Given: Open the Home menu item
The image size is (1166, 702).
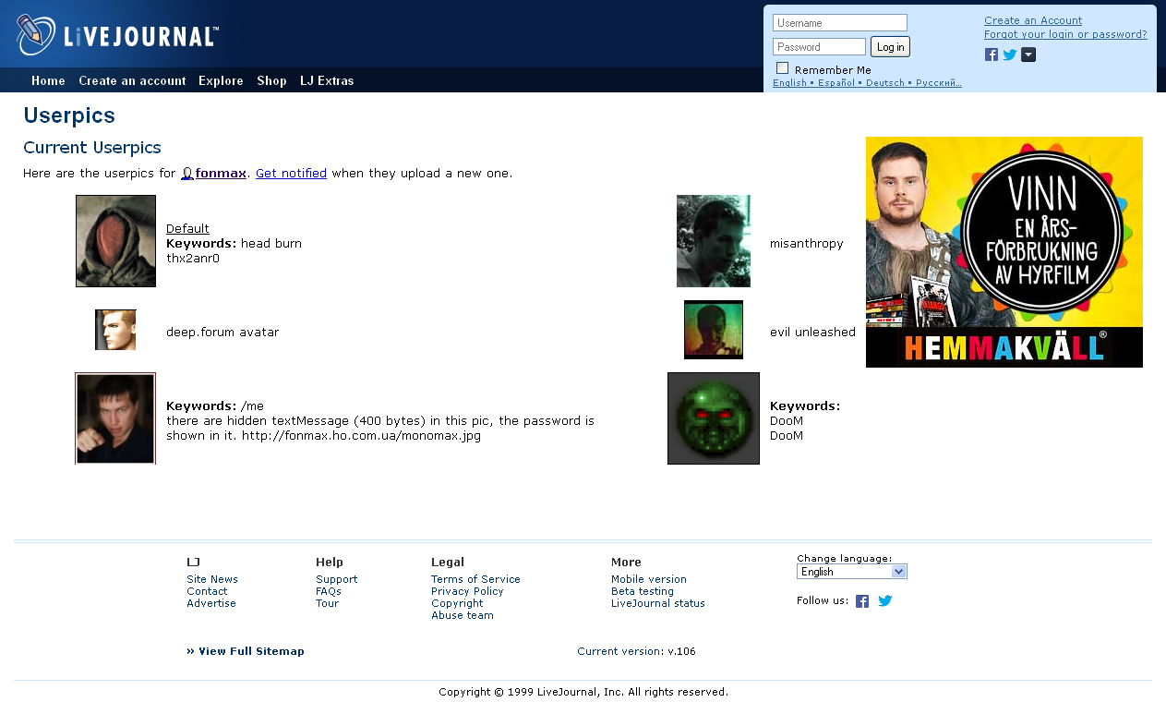Looking at the screenshot, I should [x=48, y=80].
